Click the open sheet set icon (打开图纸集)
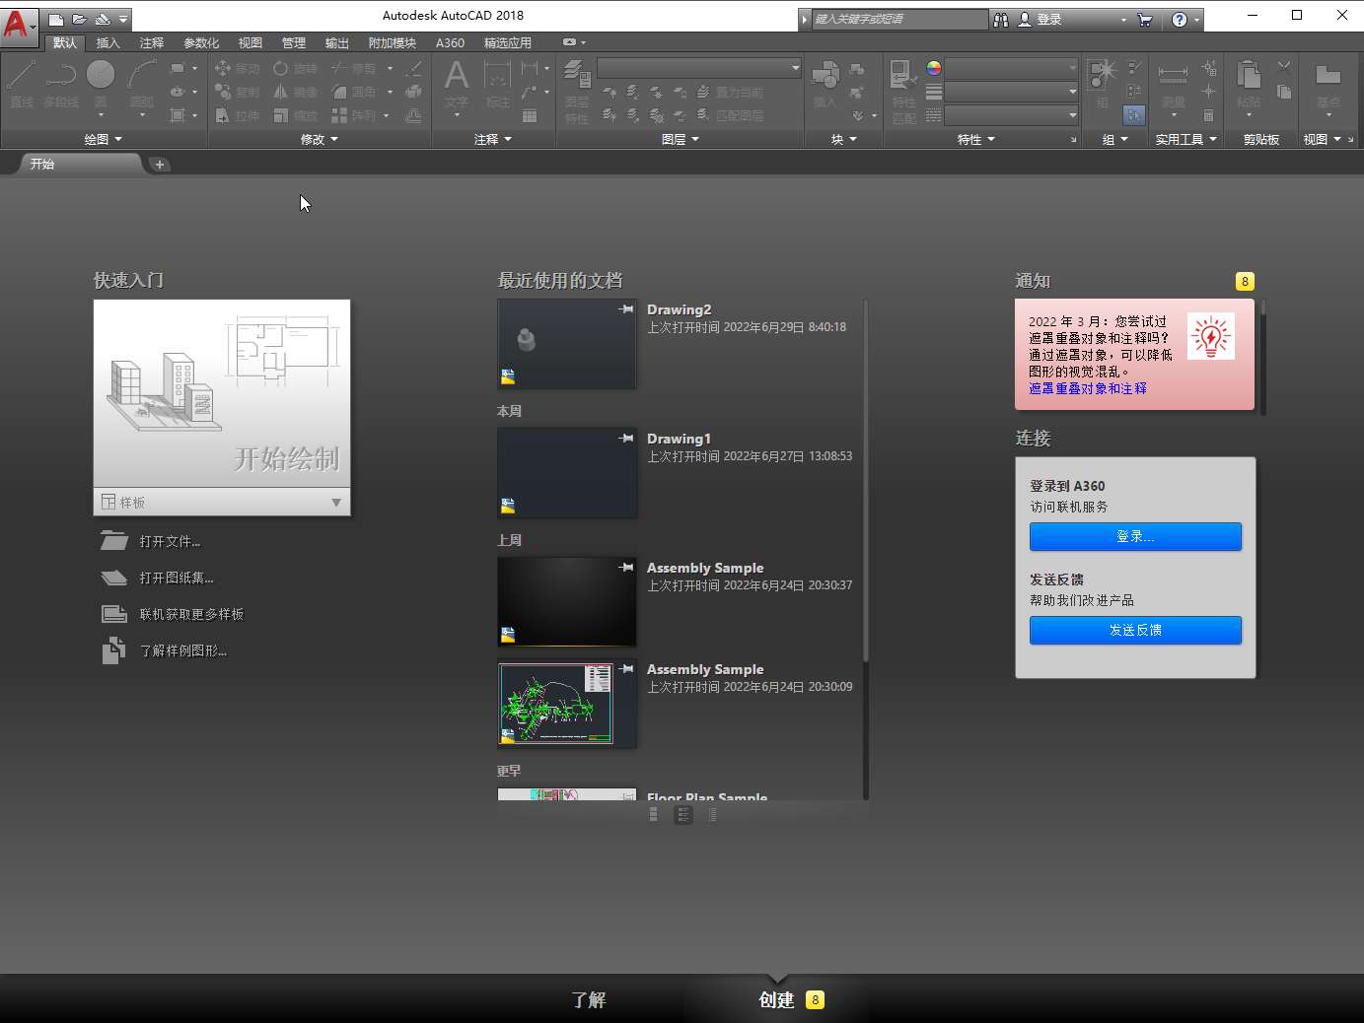Image resolution: width=1364 pixels, height=1023 pixels. [114, 578]
